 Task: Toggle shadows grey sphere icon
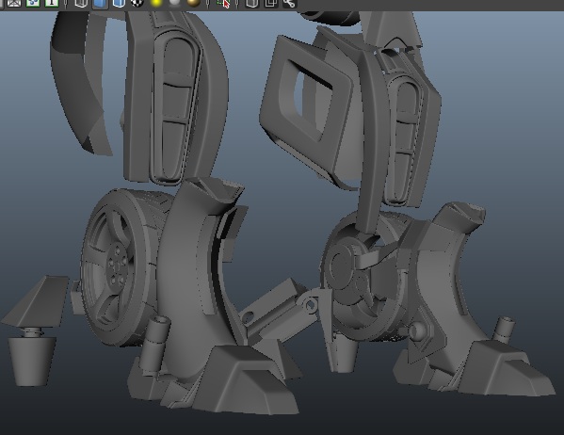click(175, 3)
